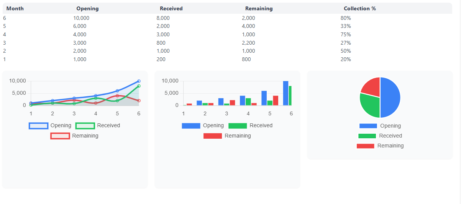Click the green Received pie slice
461x204 pixels.
(x=369, y=105)
